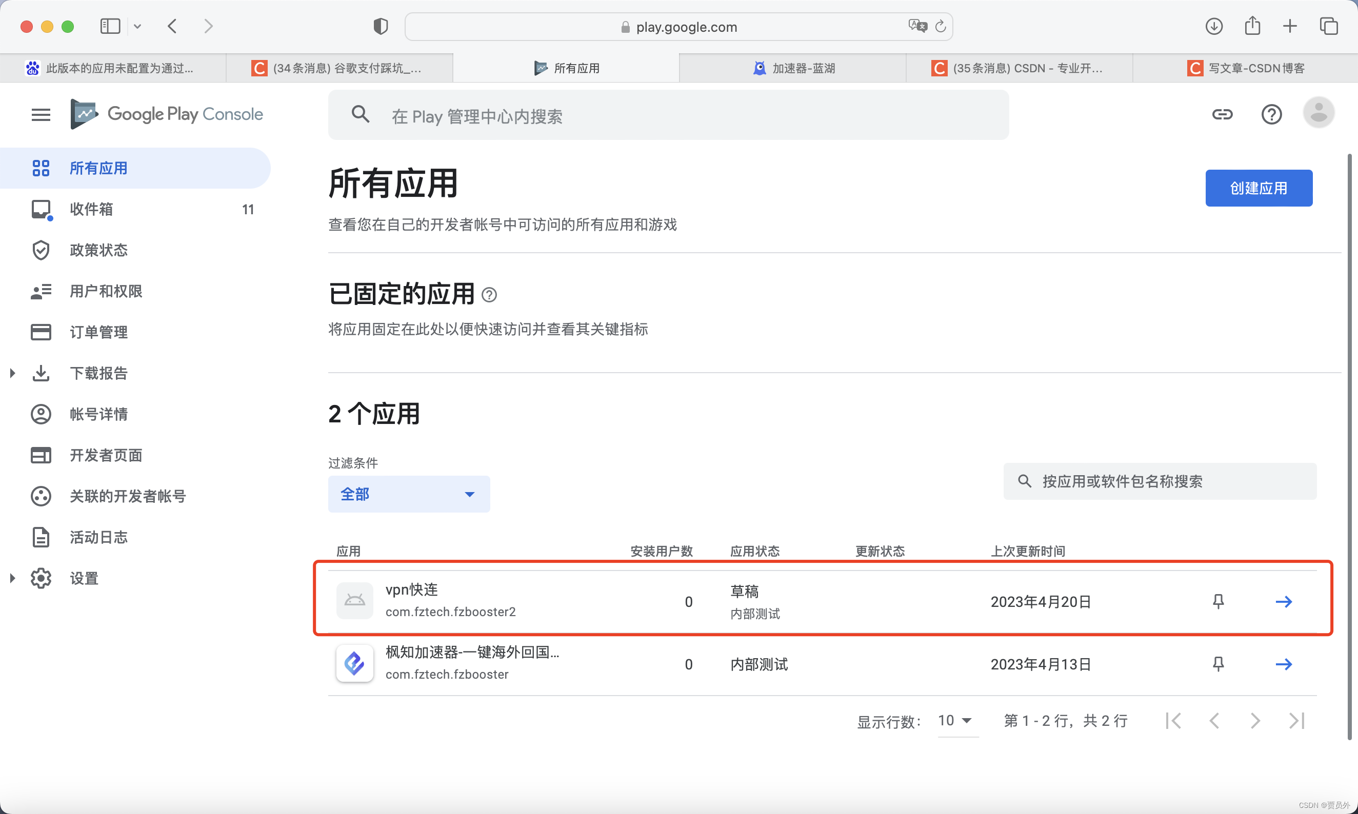Show Safari tab overview
This screenshot has height=814, width=1358.
click(x=1328, y=26)
